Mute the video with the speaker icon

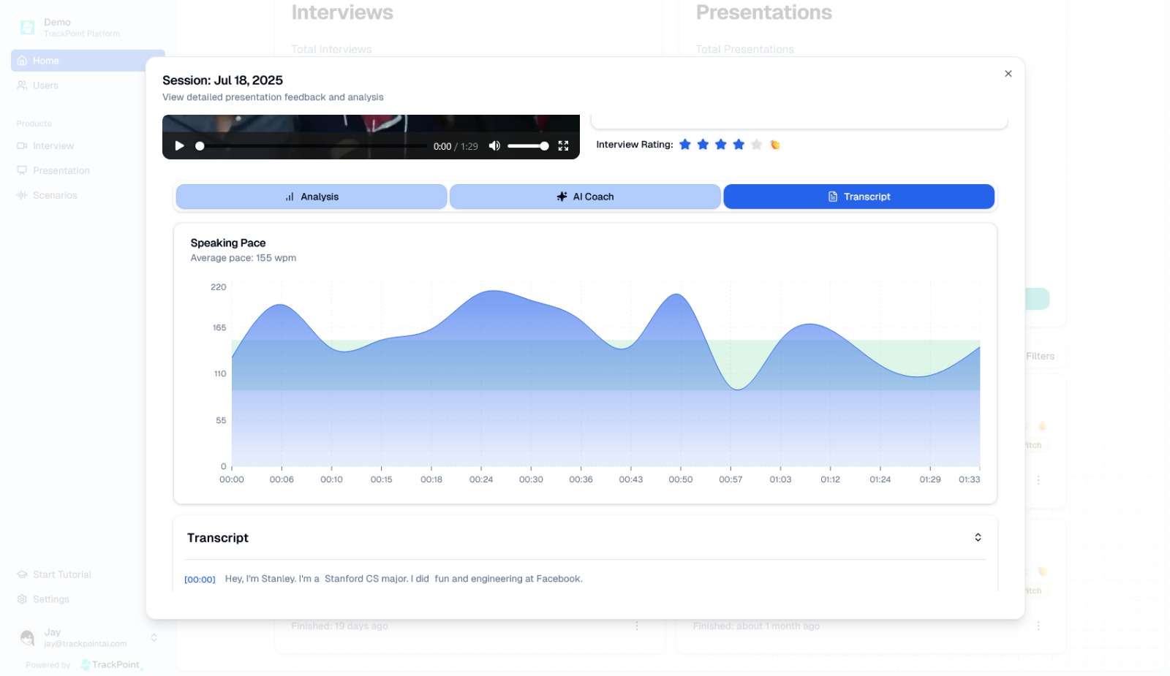click(494, 146)
